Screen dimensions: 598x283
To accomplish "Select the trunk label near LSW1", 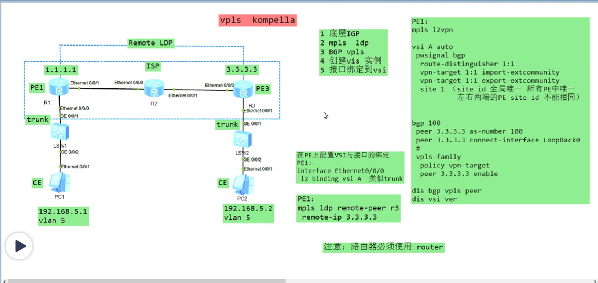I will [37, 120].
